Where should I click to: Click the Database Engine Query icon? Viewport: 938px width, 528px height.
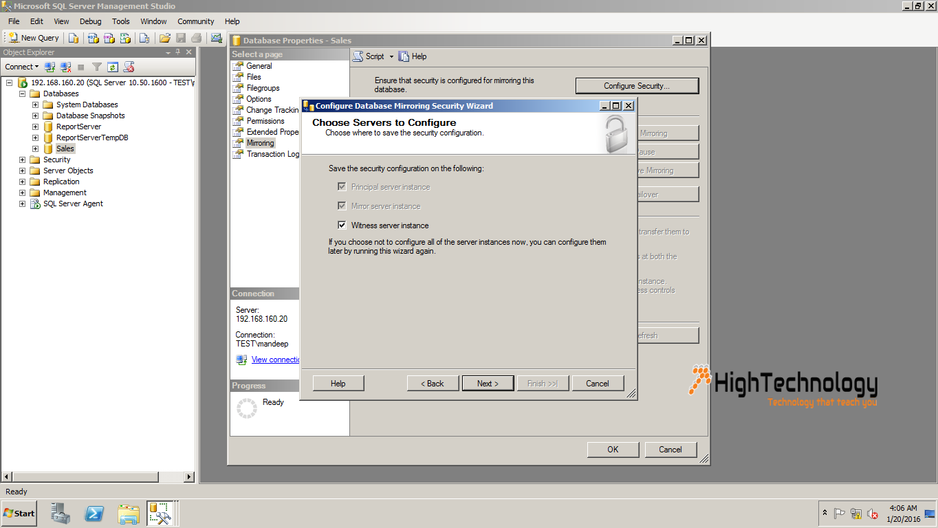(x=73, y=38)
